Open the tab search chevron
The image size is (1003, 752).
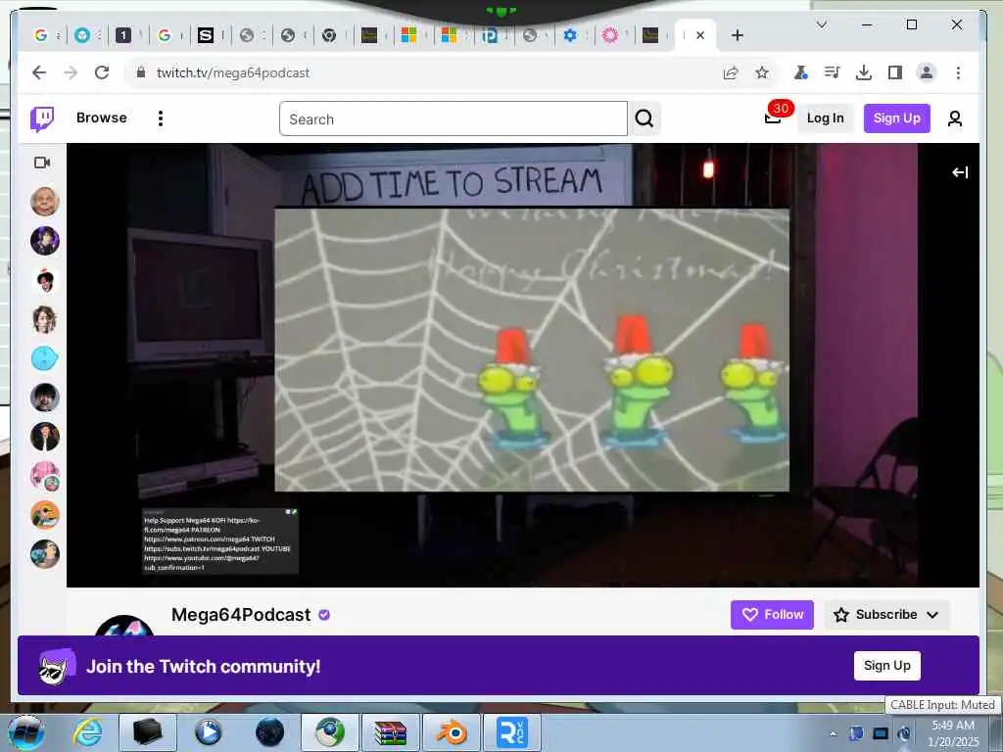tap(822, 24)
